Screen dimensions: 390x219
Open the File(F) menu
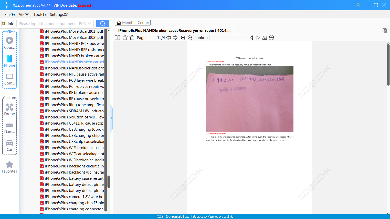pyautogui.click(x=10, y=15)
